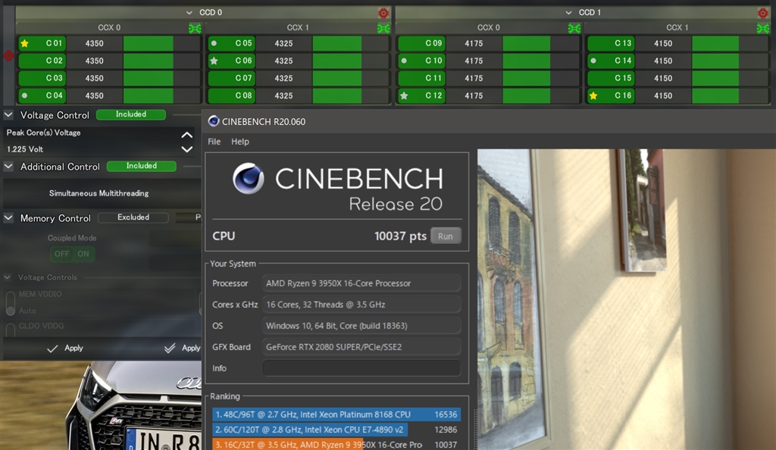Click the gold star on core C 16
The width and height of the screenshot is (776, 450).
click(593, 96)
